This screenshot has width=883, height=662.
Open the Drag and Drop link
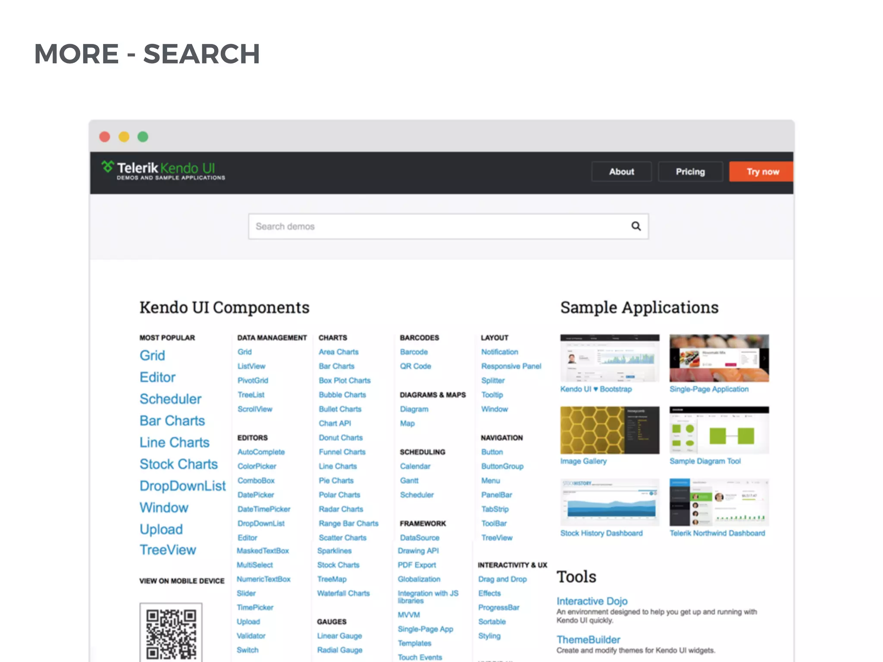click(502, 579)
